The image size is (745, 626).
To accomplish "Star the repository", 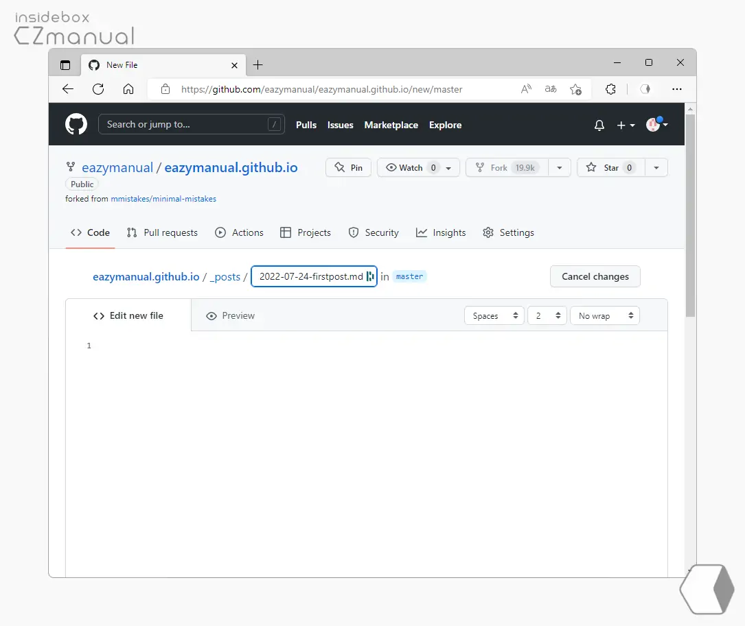I will tap(610, 167).
